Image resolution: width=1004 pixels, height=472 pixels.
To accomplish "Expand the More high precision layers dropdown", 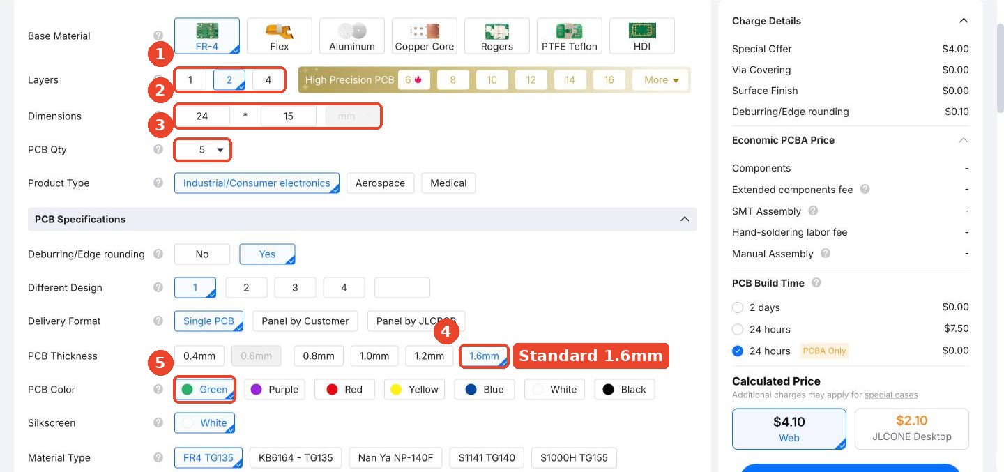I will (661, 80).
